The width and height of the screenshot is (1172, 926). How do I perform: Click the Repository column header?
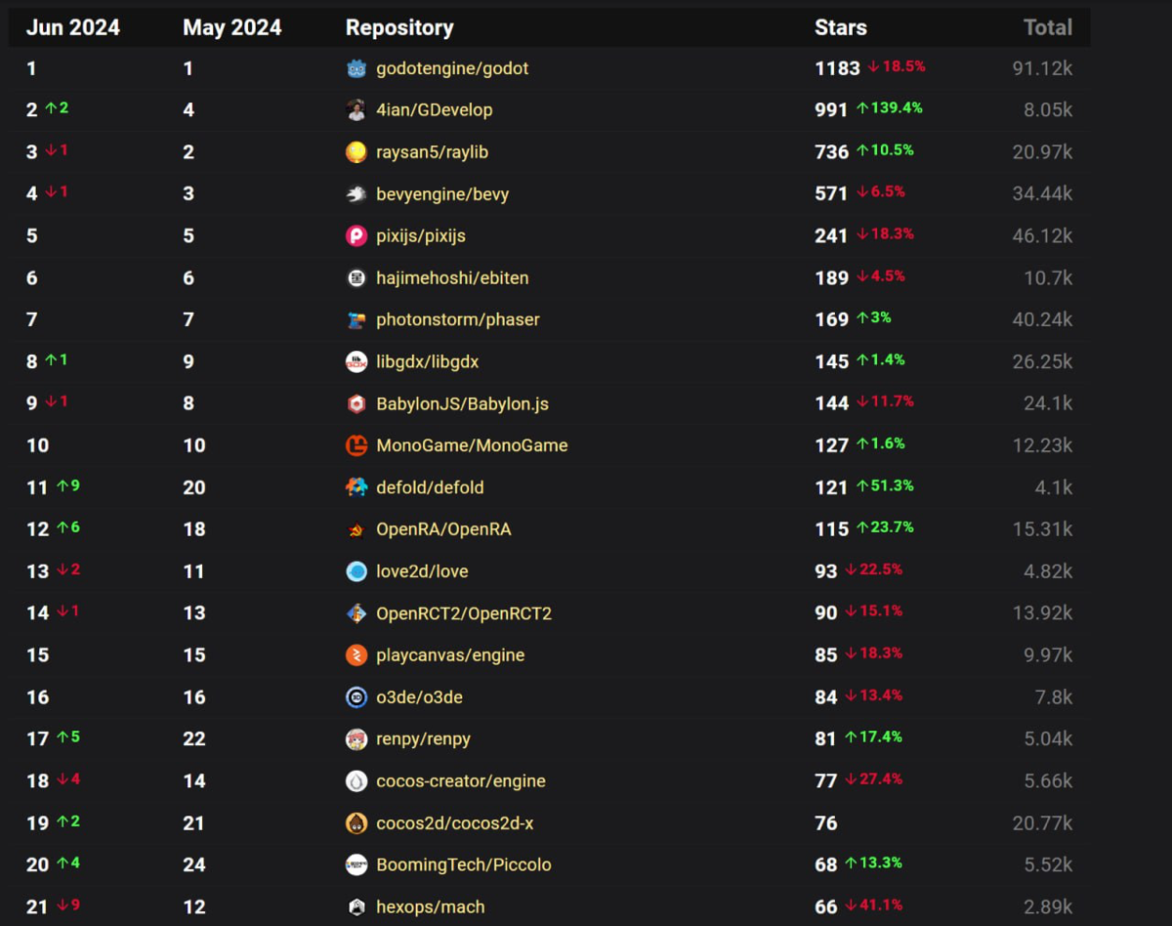tap(399, 27)
